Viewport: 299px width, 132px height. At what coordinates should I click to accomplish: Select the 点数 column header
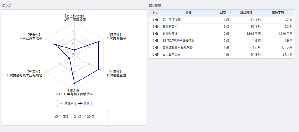(x=223, y=13)
